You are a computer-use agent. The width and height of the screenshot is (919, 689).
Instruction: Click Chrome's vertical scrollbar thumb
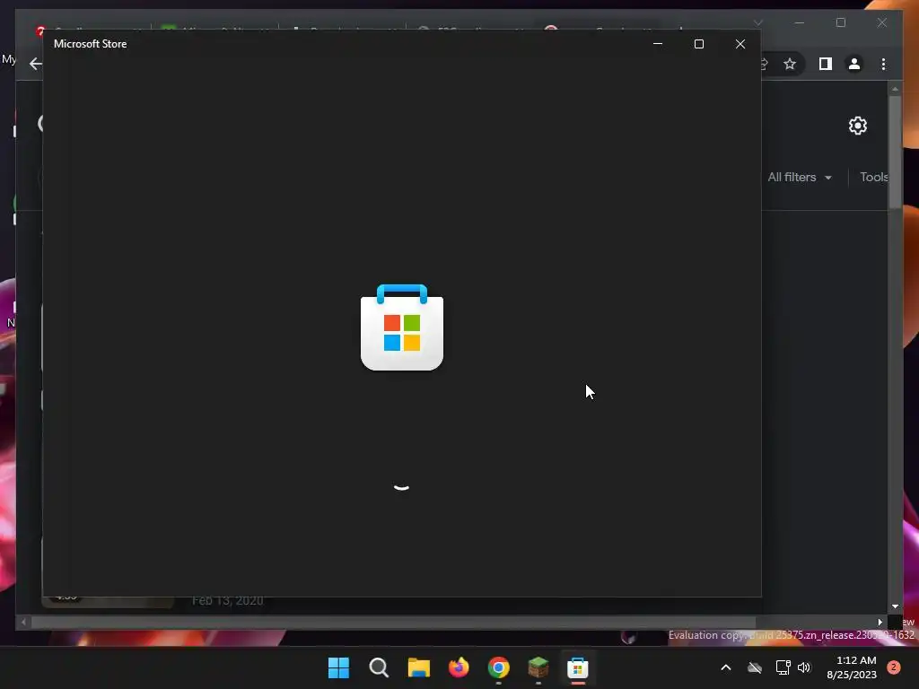(x=895, y=151)
